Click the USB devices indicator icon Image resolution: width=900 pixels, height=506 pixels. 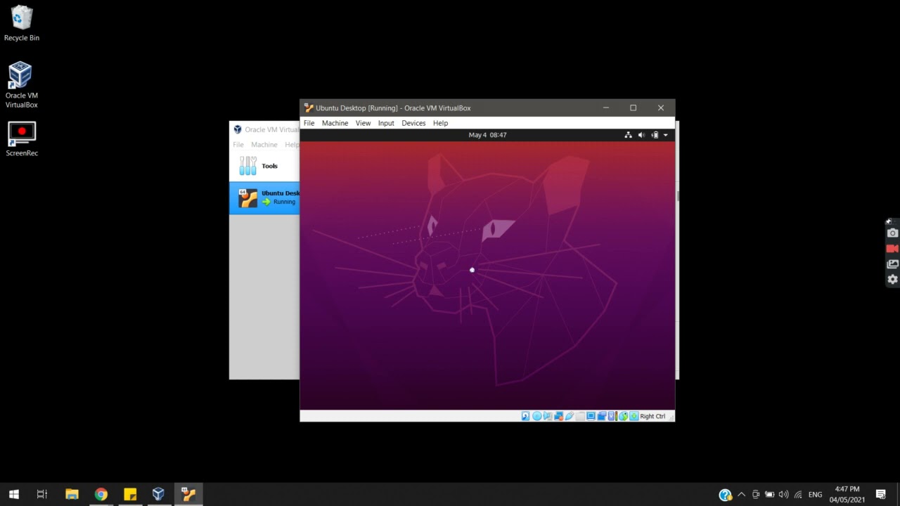(x=570, y=416)
